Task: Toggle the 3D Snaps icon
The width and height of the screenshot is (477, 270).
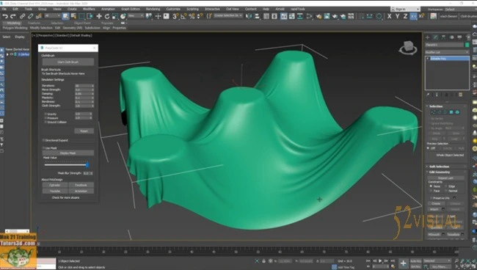Action: tap(175, 16)
